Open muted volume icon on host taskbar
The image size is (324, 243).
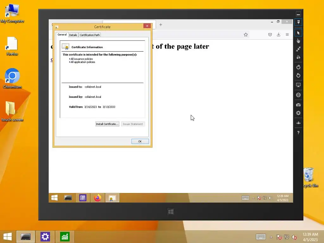click(x=294, y=237)
